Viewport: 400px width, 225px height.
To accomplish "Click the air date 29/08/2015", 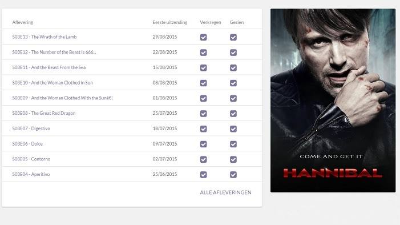I will (165, 37).
